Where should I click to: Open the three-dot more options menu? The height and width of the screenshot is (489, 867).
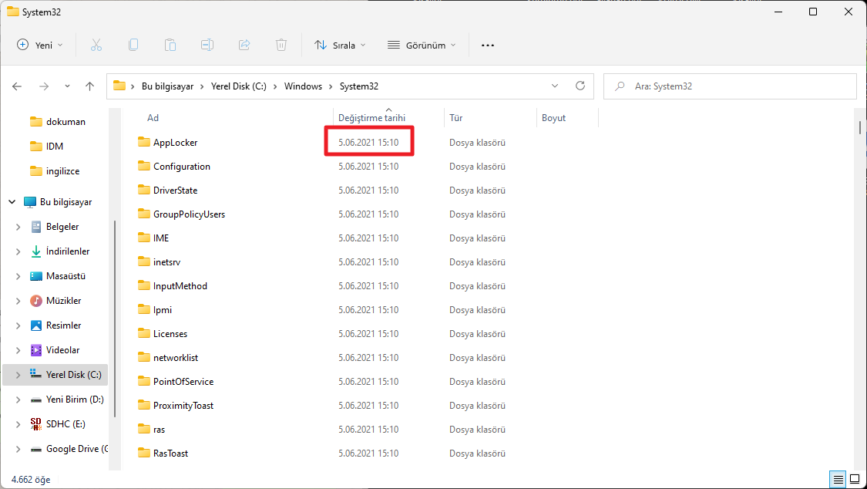[487, 46]
